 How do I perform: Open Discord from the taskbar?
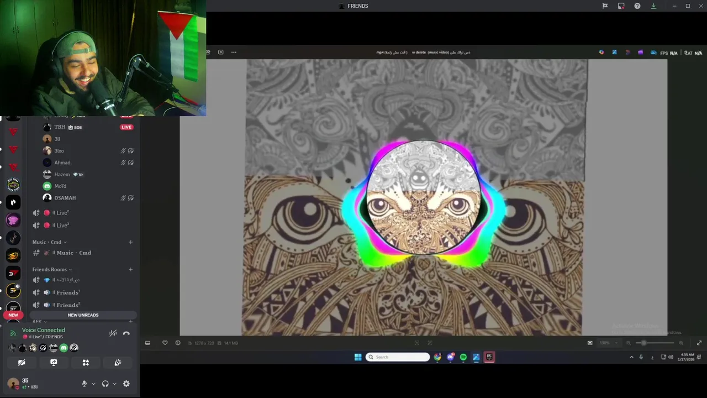[x=450, y=357]
